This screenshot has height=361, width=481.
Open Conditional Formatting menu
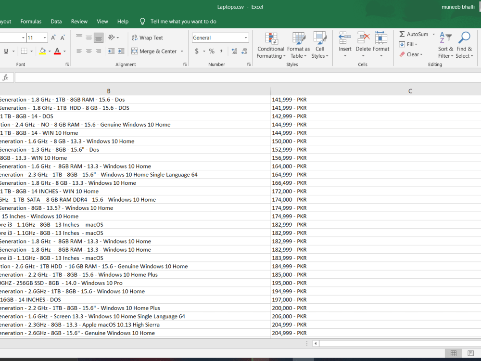pos(271,45)
